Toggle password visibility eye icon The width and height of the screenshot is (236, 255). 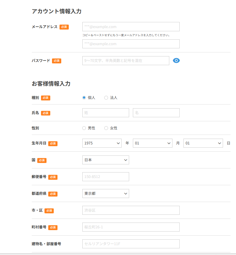(176, 60)
